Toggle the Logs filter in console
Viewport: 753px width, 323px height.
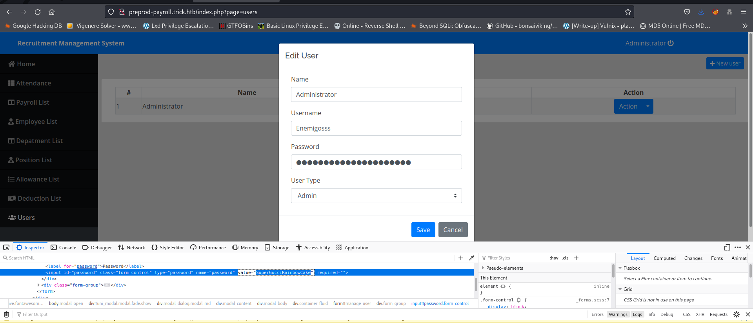click(637, 314)
